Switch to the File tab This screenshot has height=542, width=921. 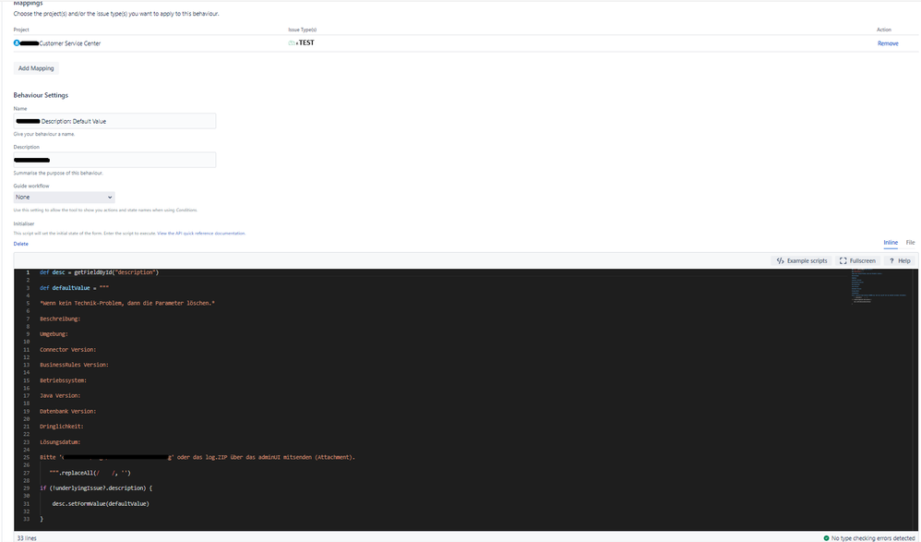(x=910, y=242)
